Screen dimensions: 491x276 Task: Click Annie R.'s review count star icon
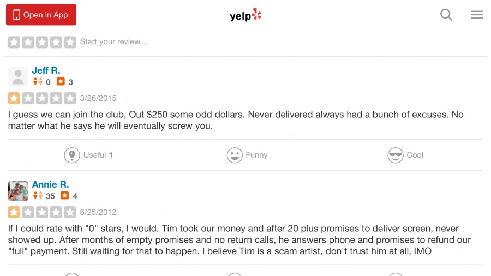point(65,196)
